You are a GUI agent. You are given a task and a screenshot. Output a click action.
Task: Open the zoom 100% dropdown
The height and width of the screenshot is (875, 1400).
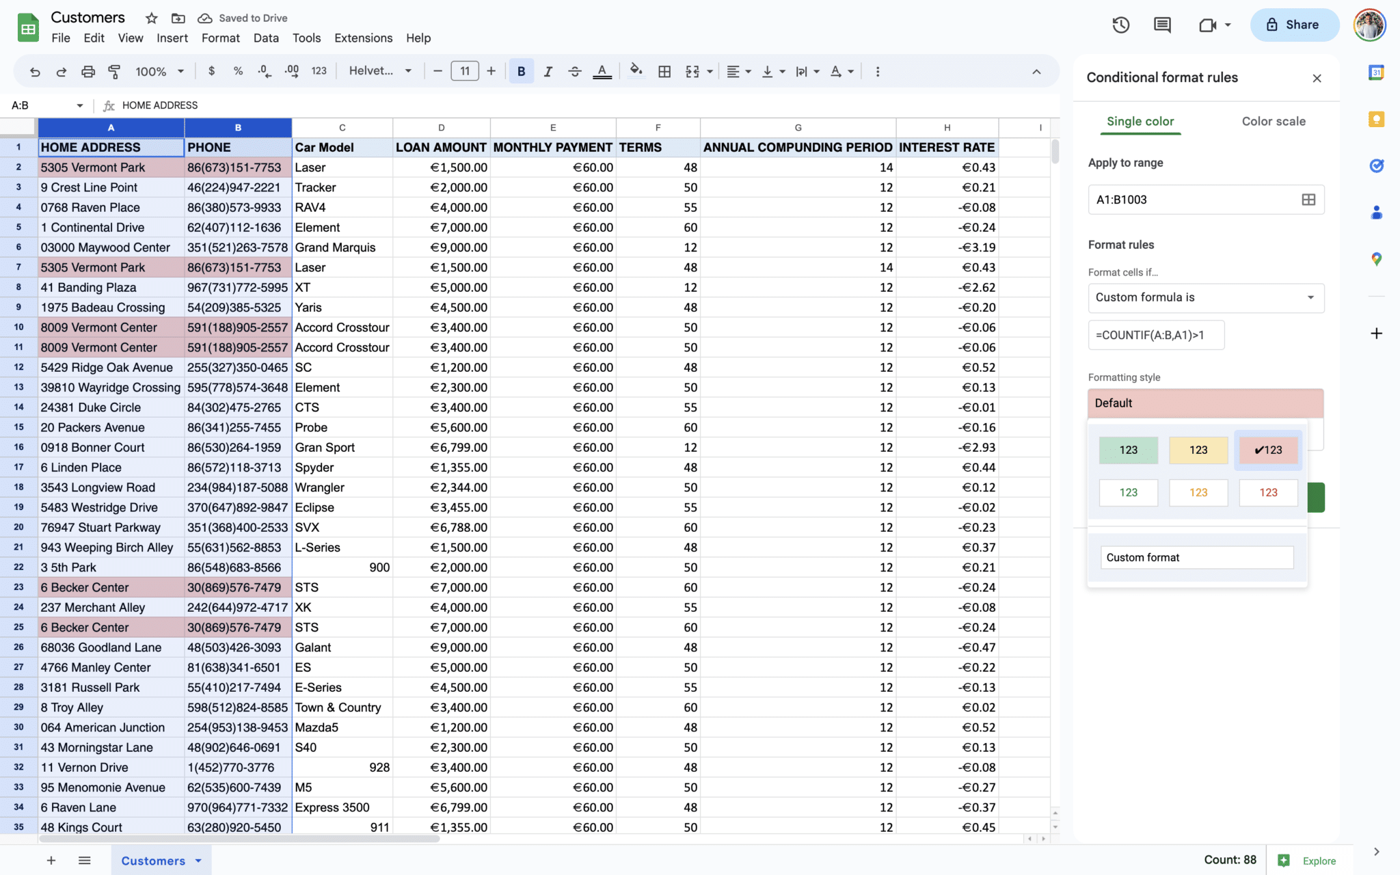[x=159, y=71]
